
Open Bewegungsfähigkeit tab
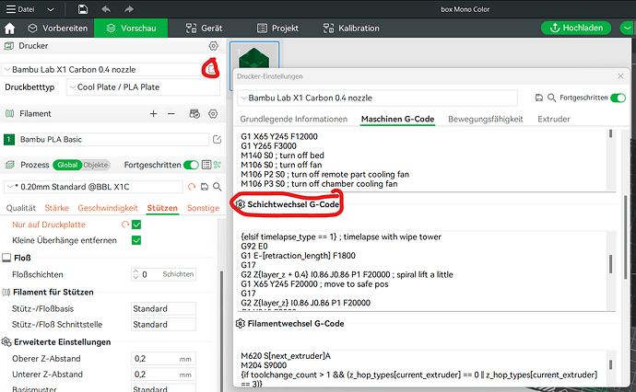(486, 119)
